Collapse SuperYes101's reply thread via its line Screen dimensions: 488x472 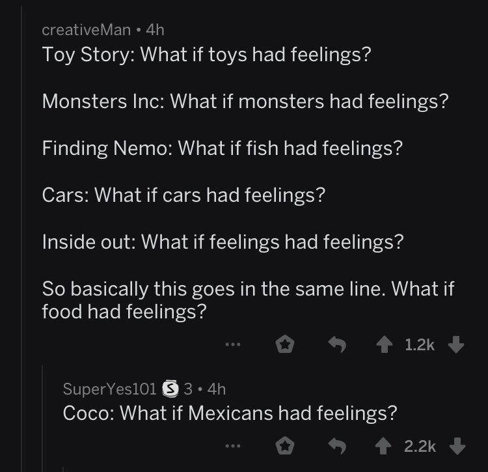pyautogui.click(x=44, y=417)
